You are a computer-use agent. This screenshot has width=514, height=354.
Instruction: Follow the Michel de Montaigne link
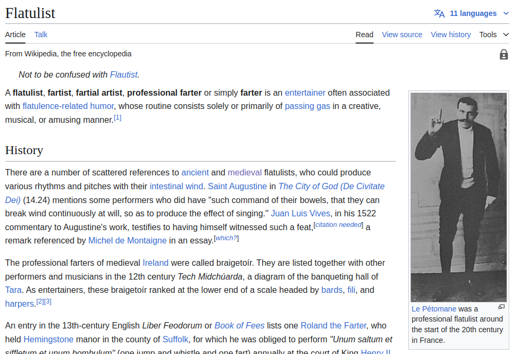(x=128, y=240)
